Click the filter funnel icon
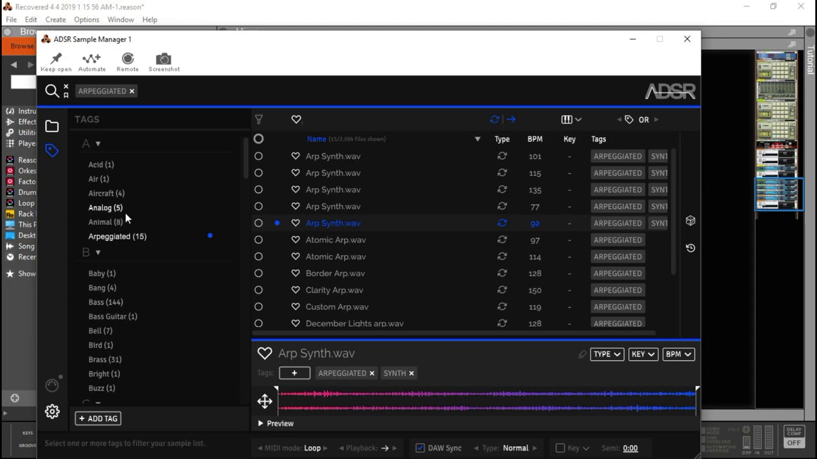Screen dimensions: 817x459 259,119
